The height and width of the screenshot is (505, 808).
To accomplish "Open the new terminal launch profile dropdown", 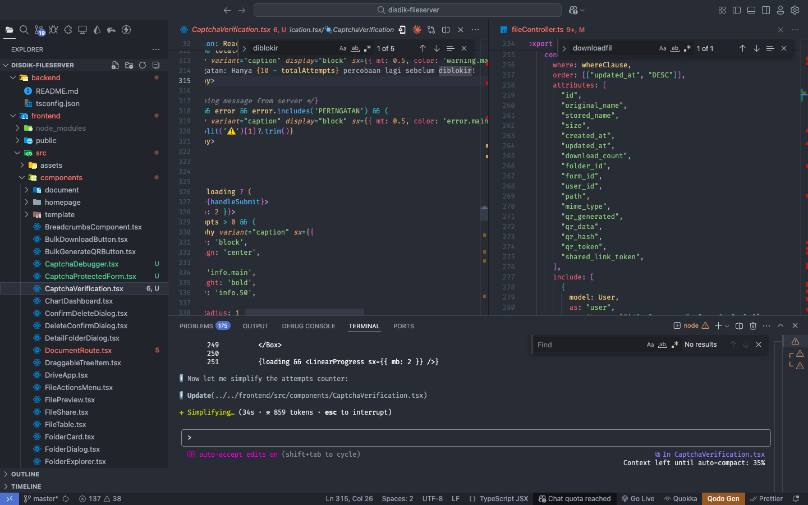I will tap(727, 325).
